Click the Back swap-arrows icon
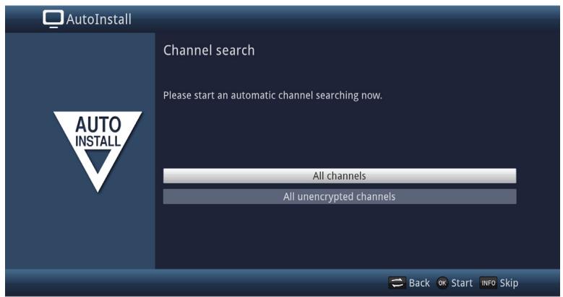563x297 pixels. coord(397,283)
